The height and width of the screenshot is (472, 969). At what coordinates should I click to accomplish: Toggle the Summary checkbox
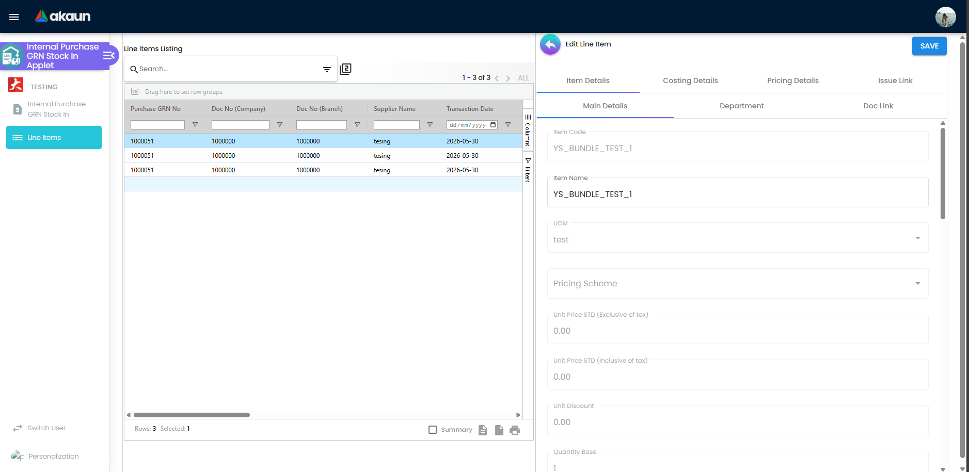coord(433,430)
